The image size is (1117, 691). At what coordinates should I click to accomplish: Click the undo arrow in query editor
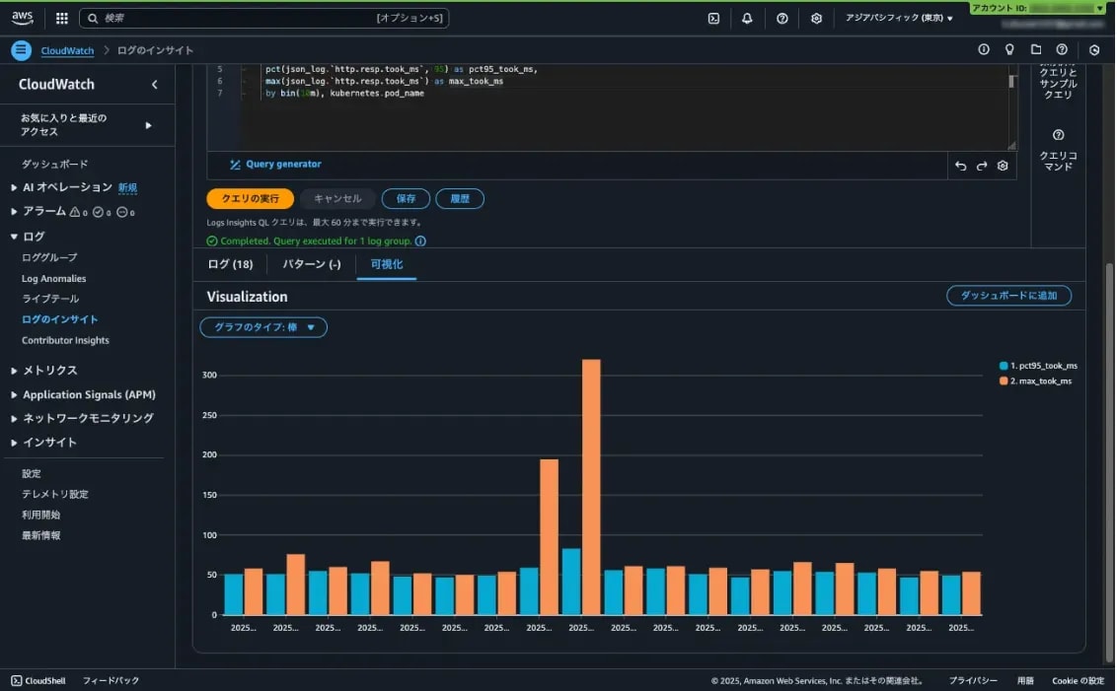(960, 166)
